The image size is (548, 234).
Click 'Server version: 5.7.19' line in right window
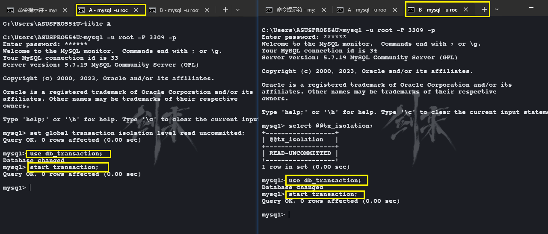click(359, 57)
